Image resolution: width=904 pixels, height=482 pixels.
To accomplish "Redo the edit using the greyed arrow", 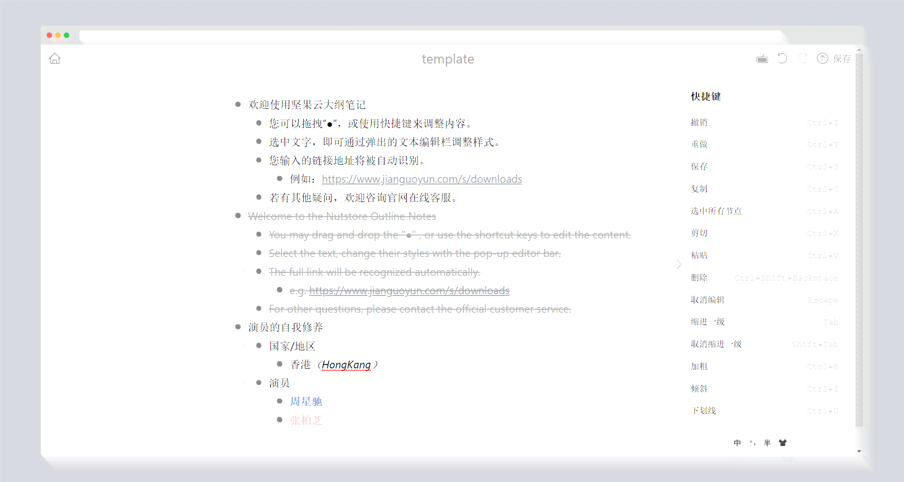I will 802,58.
